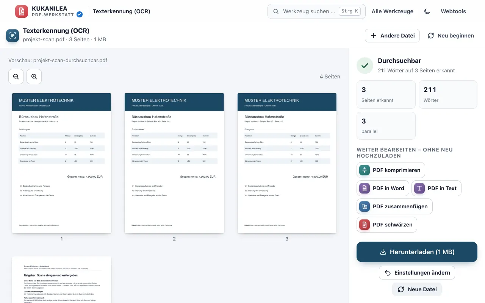Select the PDF komprimieren label

click(396, 170)
